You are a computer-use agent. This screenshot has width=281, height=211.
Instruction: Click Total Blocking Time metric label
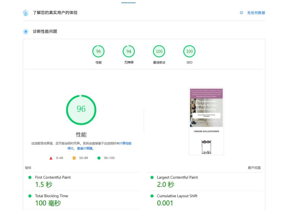pyautogui.click(x=51, y=196)
